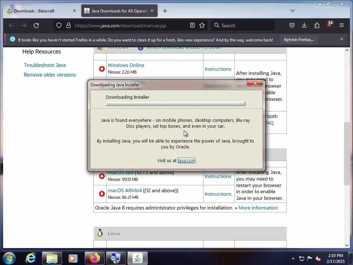Toggle reader view icon in address bar

pyautogui.click(x=192, y=25)
